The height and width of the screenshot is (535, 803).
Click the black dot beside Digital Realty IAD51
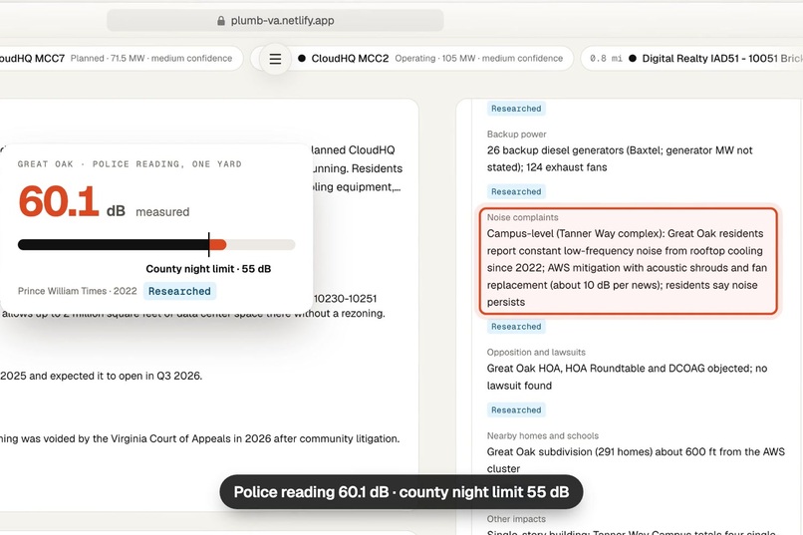click(x=633, y=59)
